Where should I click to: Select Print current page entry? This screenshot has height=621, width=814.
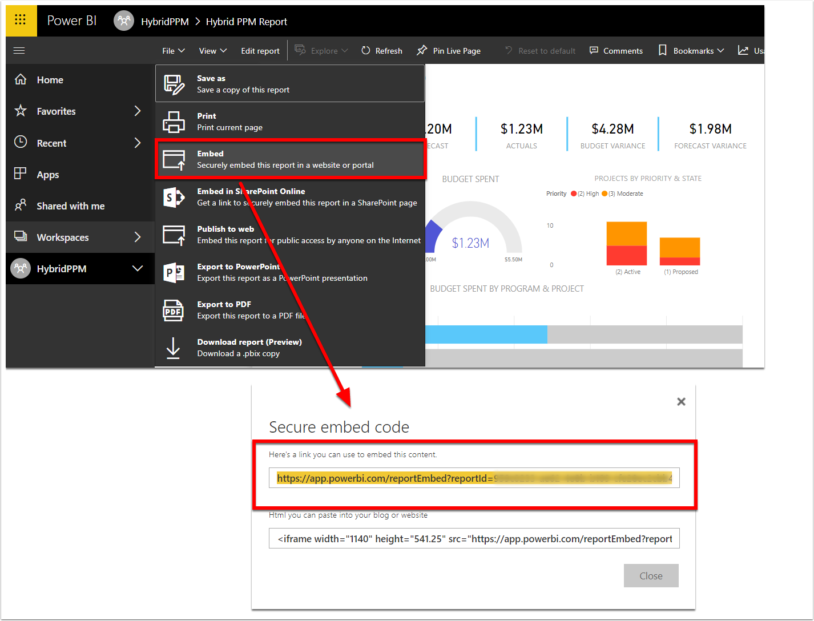[x=290, y=122]
